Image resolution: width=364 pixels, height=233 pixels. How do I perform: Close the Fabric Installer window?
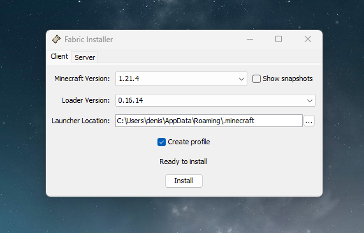[308, 39]
